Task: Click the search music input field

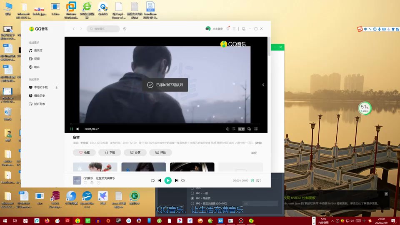Action: (103, 29)
